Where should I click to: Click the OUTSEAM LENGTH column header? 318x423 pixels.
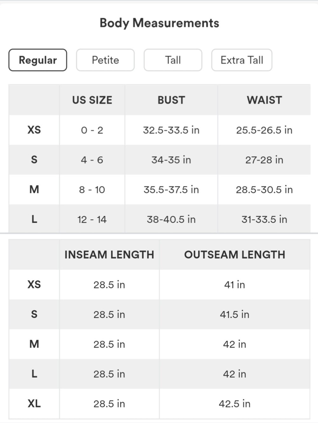(235, 255)
